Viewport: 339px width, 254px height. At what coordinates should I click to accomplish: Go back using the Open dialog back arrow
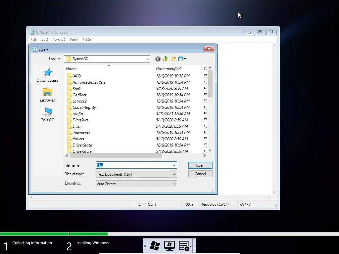click(x=158, y=59)
